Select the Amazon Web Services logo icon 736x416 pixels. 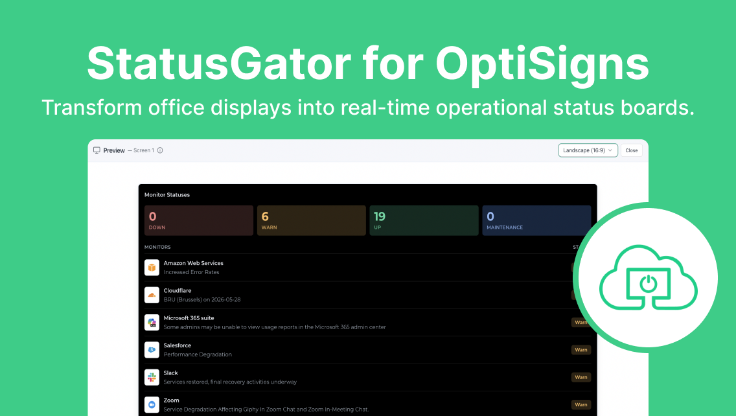tap(152, 267)
